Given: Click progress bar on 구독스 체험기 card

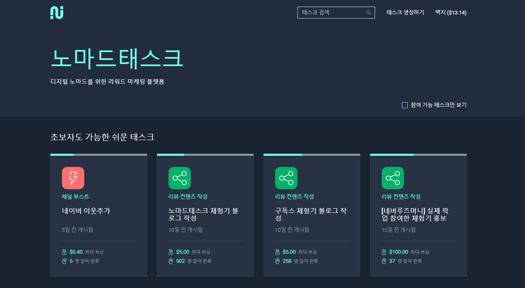Looking at the screenshot, I should coord(312,155).
